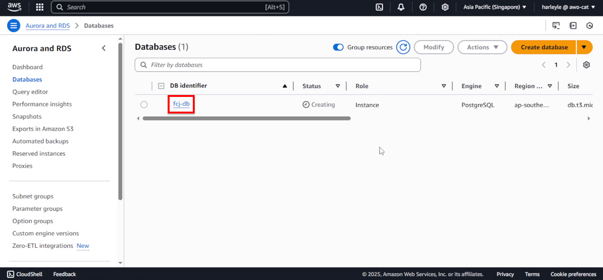Open the hexagon clock icon on the right
Image resolution: width=603 pixels, height=280 pixels.
[x=589, y=26]
